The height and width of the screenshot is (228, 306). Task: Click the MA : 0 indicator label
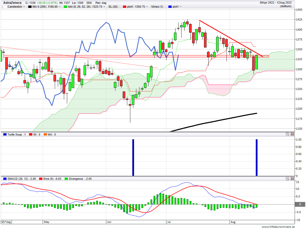click(52, 134)
